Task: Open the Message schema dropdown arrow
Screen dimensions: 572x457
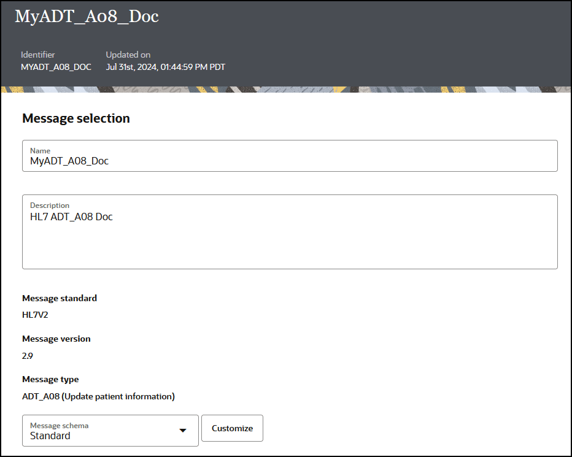Action: tap(184, 431)
